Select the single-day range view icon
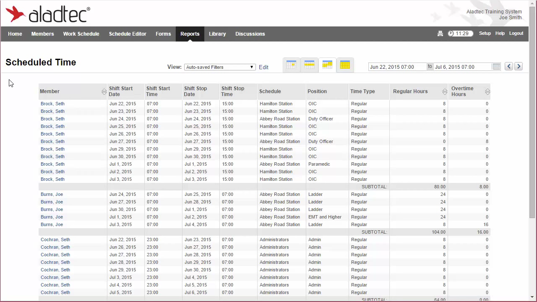 coord(291,65)
